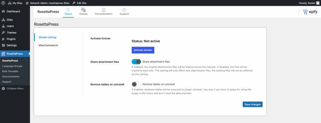Click the WordPress logo in admin bar
This screenshot has width=321, height=123.
point(3,3)
